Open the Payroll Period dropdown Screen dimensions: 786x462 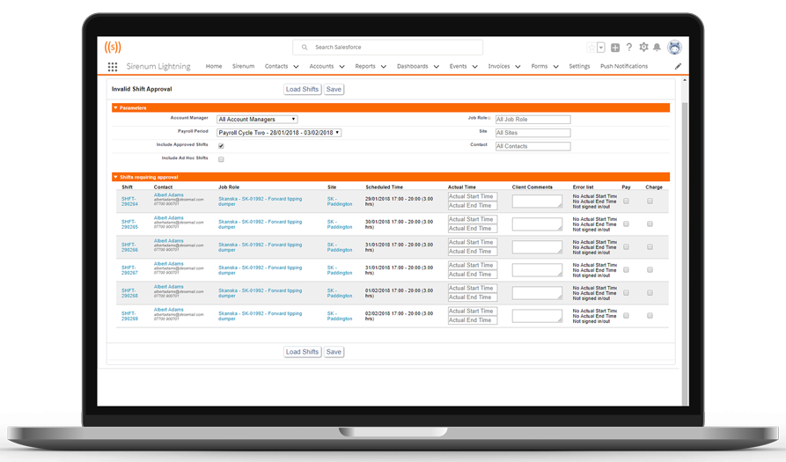point(278,133)
